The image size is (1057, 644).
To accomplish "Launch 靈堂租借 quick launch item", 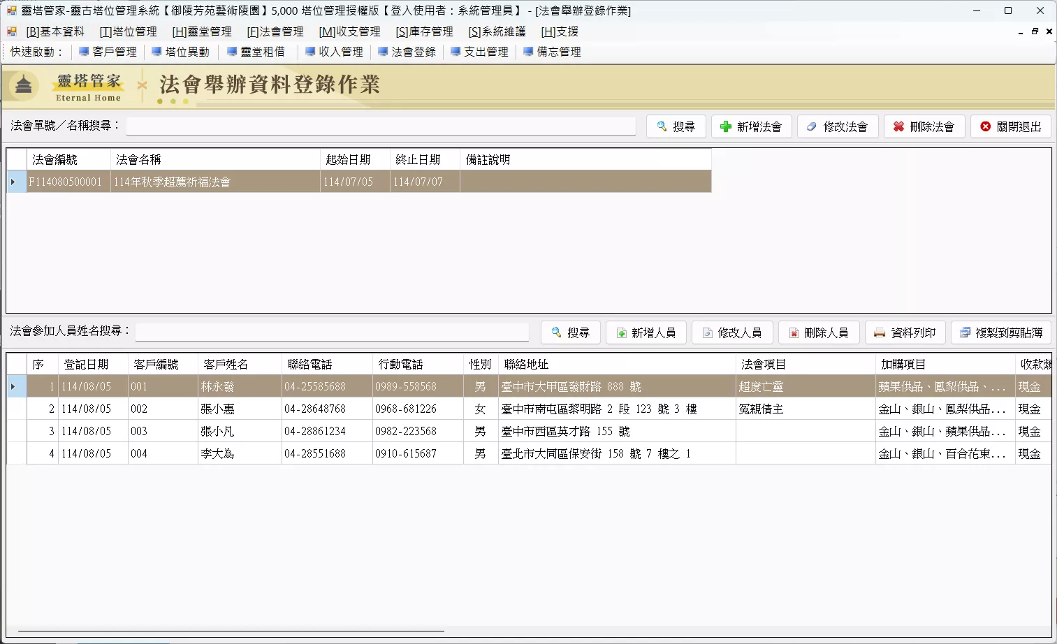I will [256, 52].
